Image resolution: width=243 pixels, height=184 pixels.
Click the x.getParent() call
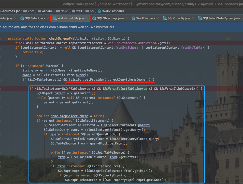pyautogui.click(x=82, y=93)
